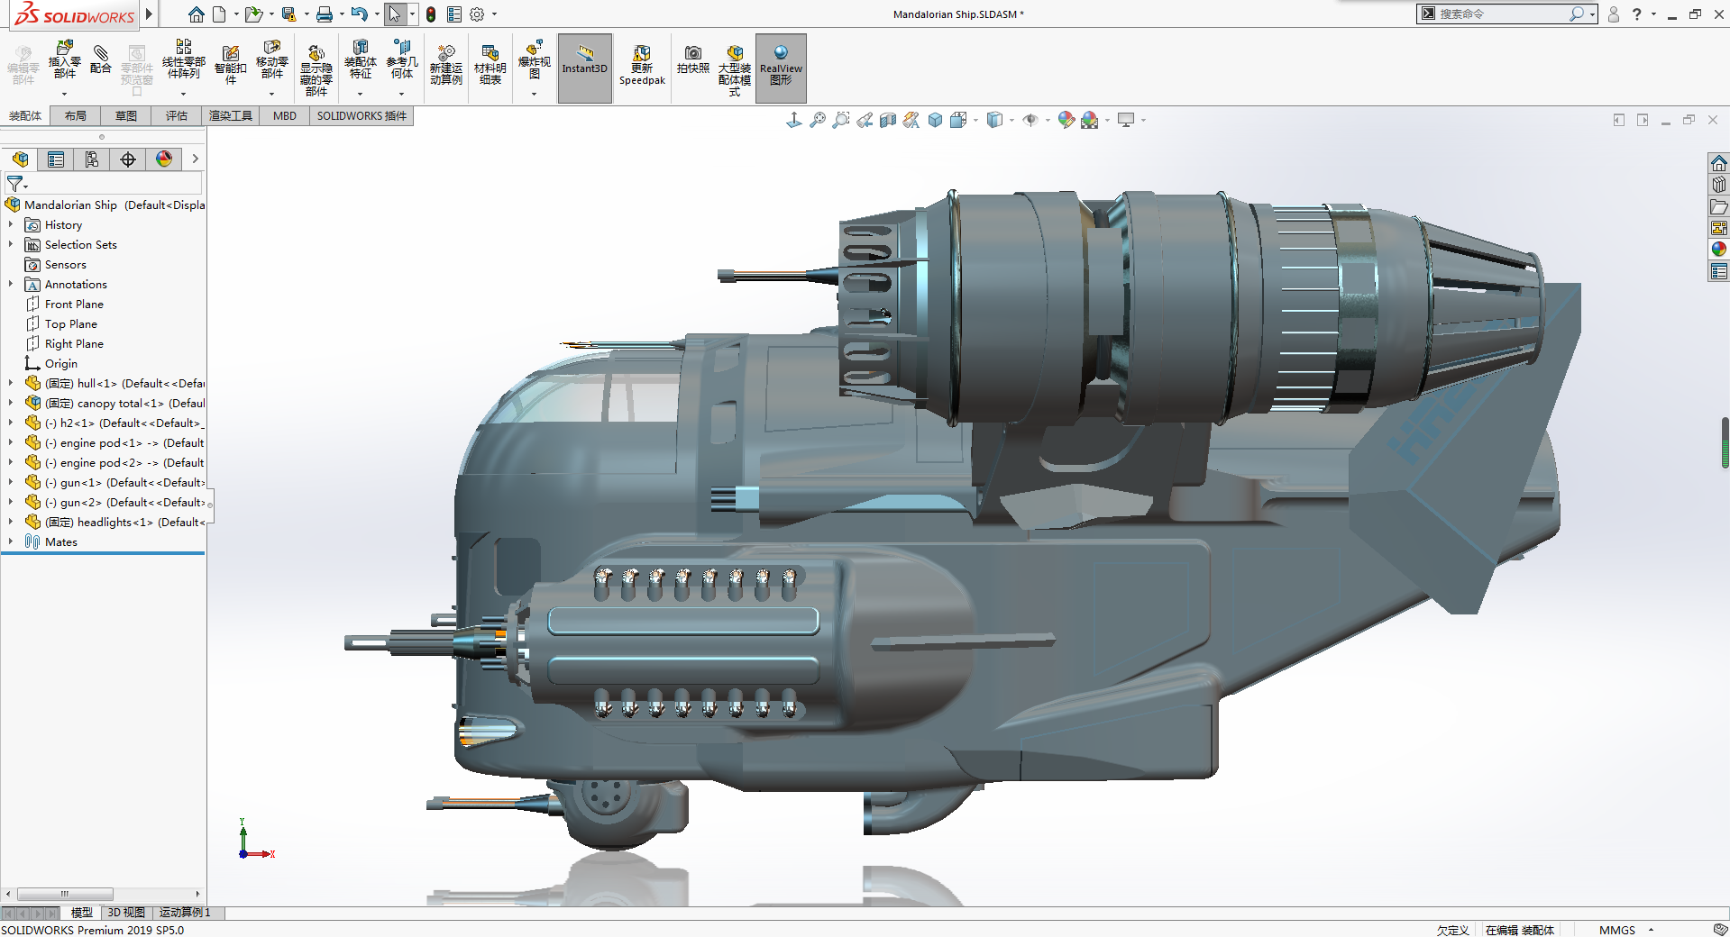Expand the History node

[x=11, y=224]
